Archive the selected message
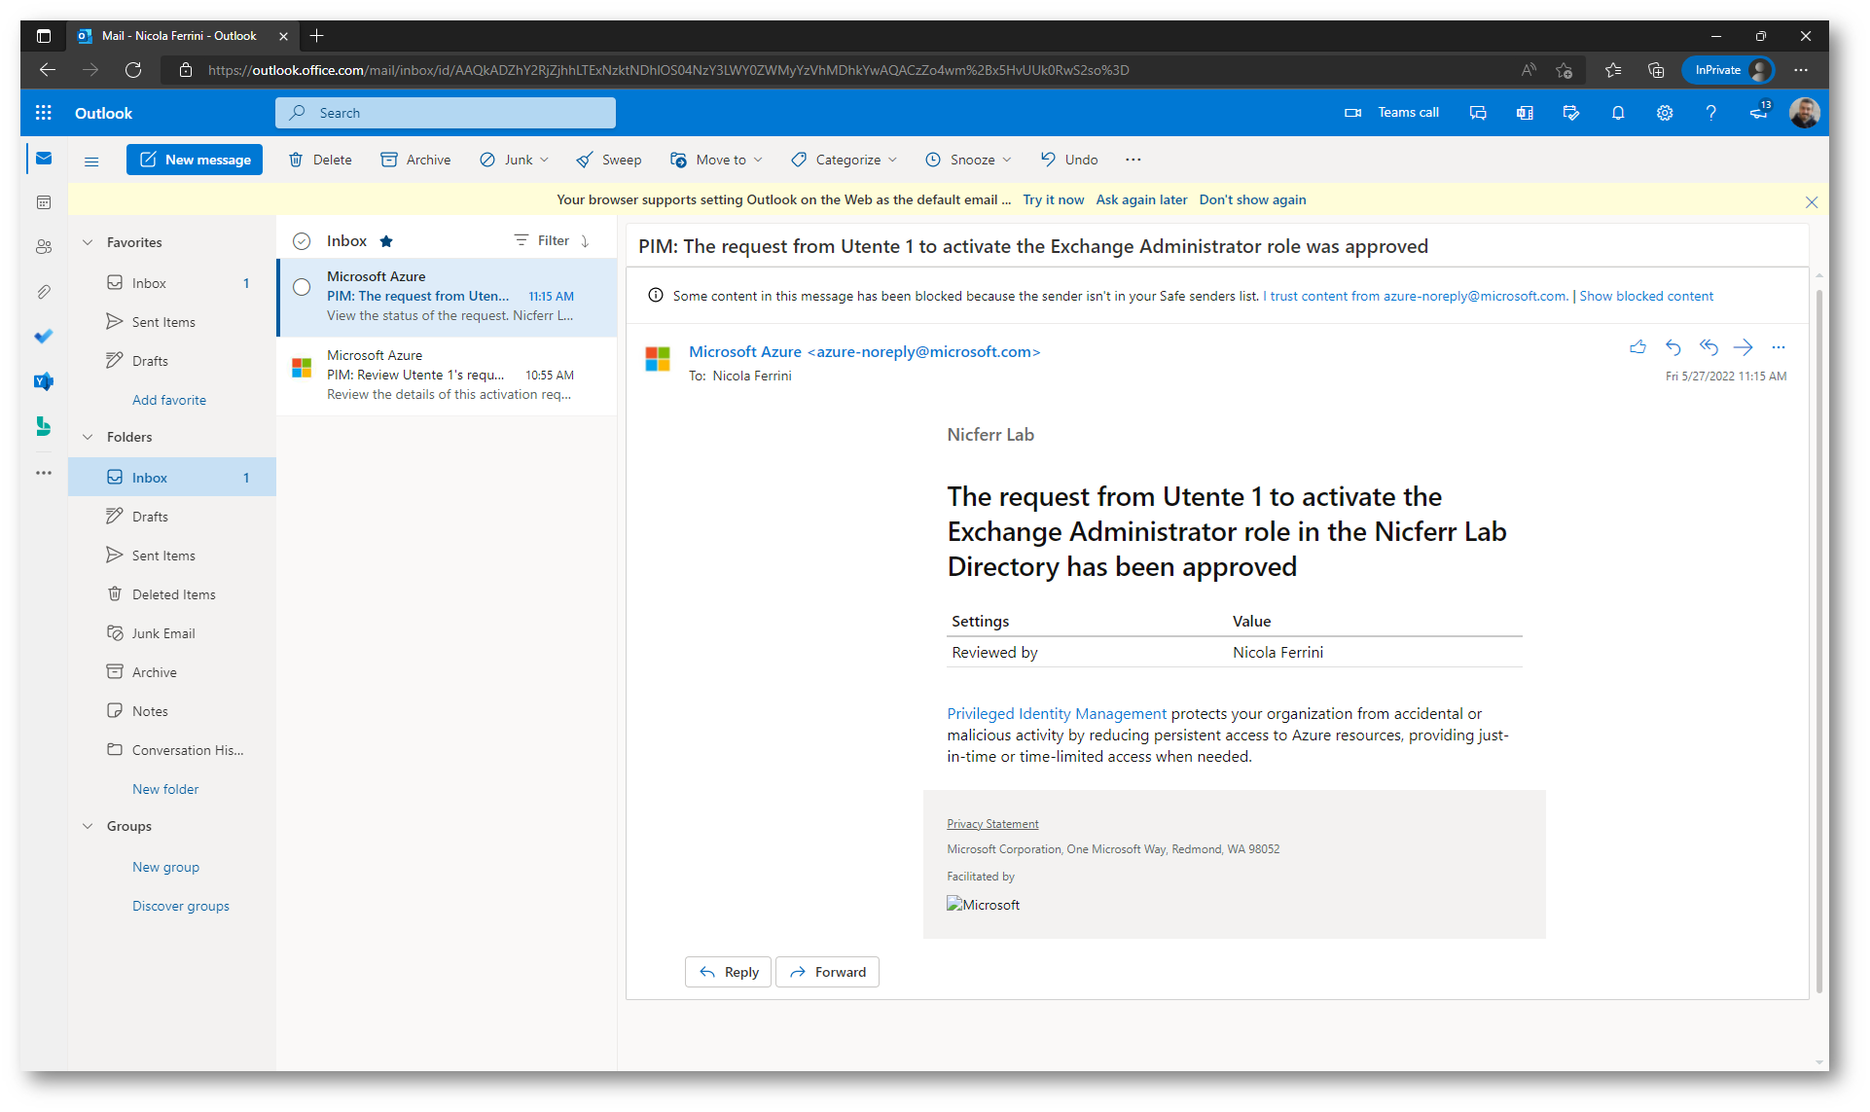This screenshot has height=1112, width=1870. (415, 160)
